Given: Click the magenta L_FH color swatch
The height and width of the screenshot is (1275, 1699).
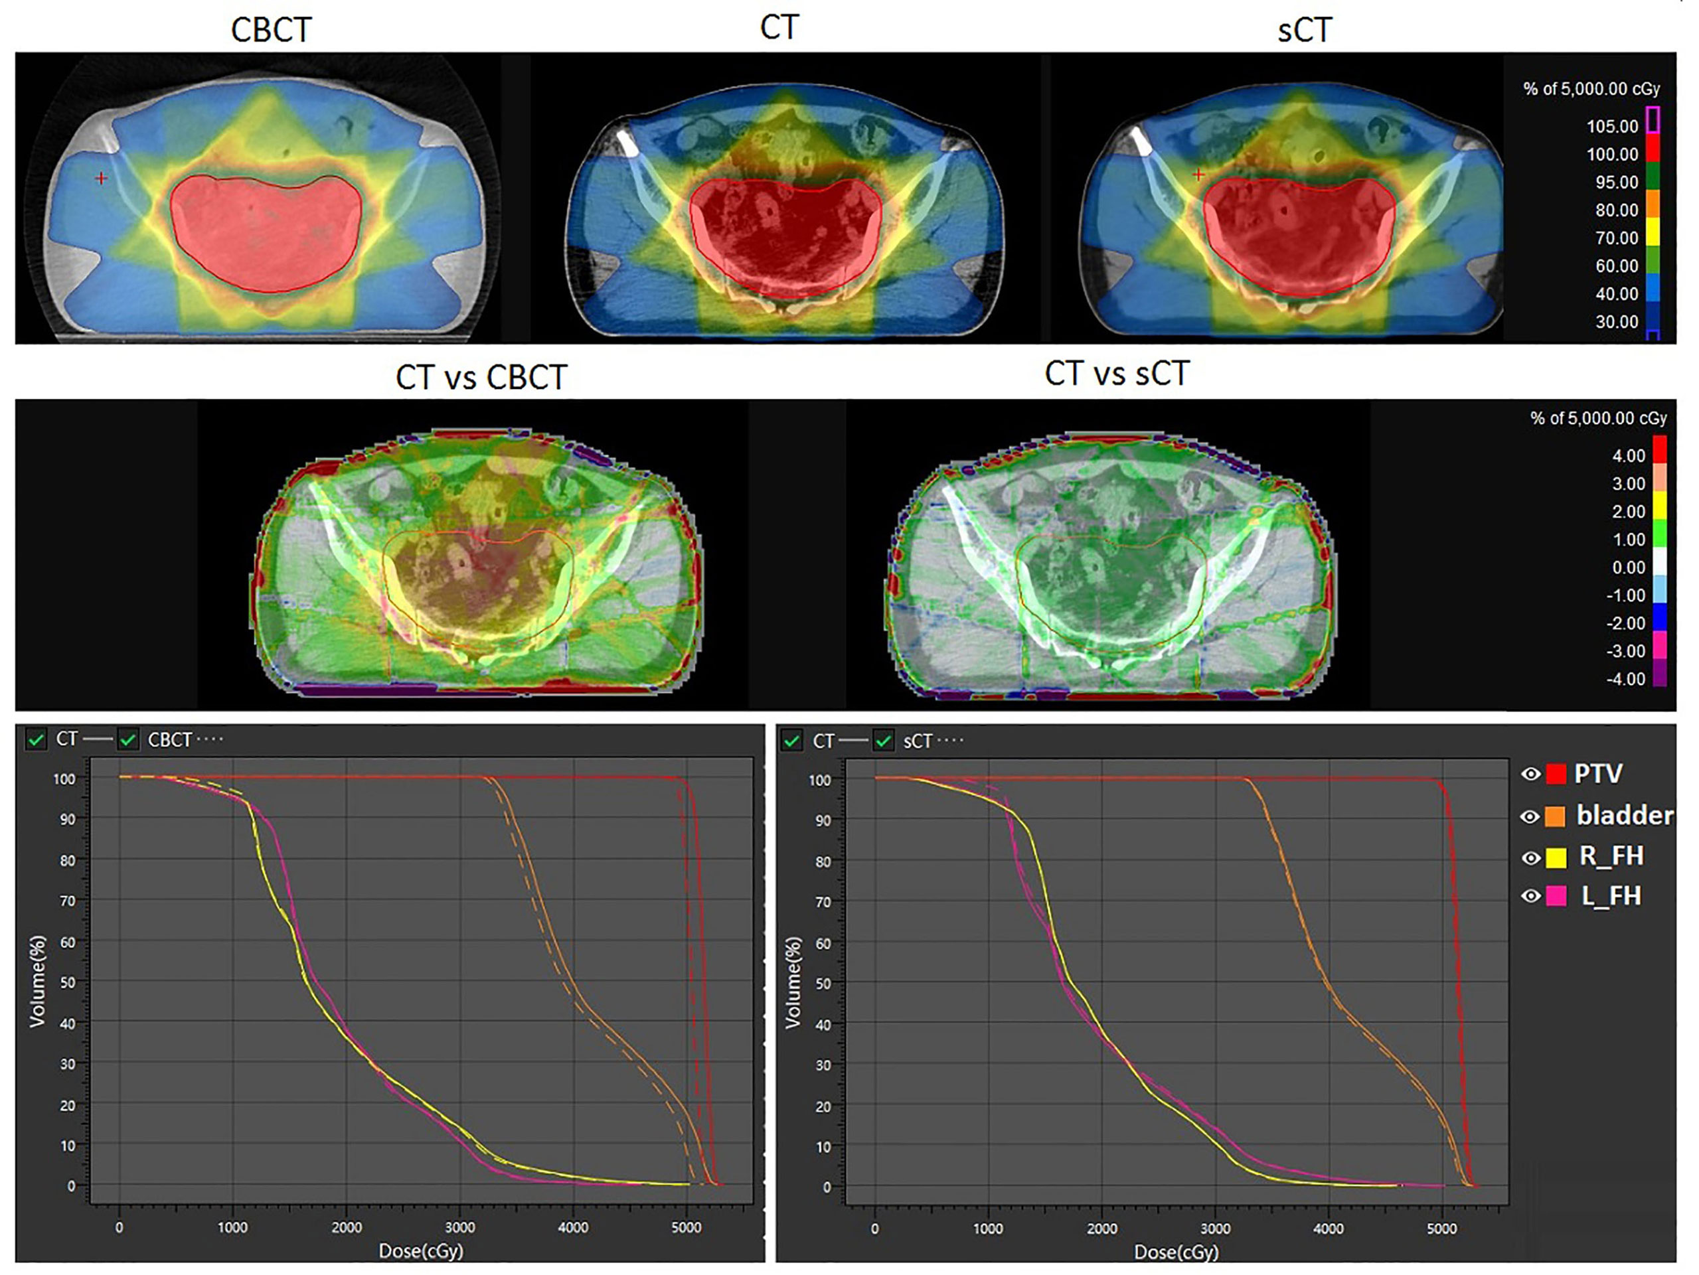Looking at the screenshot, I should 1556,896.
